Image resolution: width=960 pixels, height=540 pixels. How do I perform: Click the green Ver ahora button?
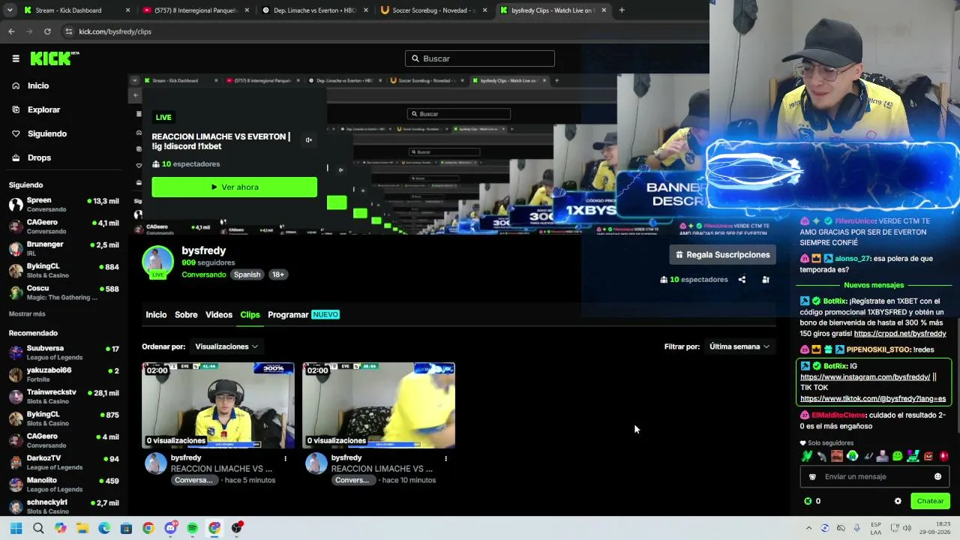click(x=234, y=187)
